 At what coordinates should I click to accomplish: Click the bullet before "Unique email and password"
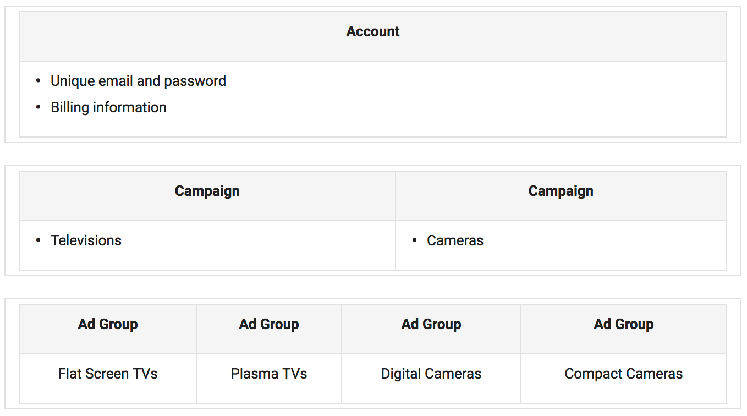point(39,81)
